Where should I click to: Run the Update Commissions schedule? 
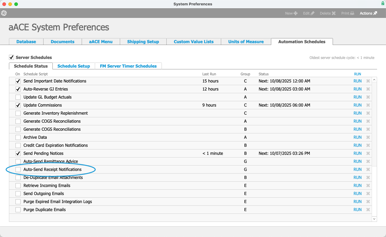pos(357,105)
